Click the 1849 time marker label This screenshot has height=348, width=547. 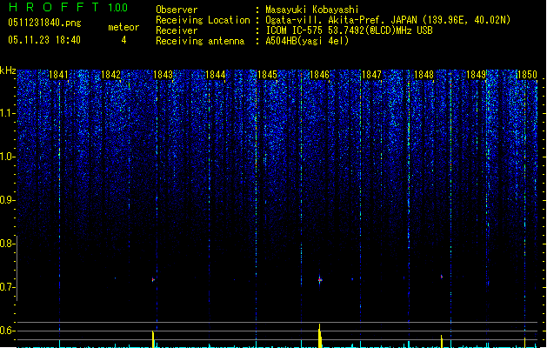coord(476,75)
